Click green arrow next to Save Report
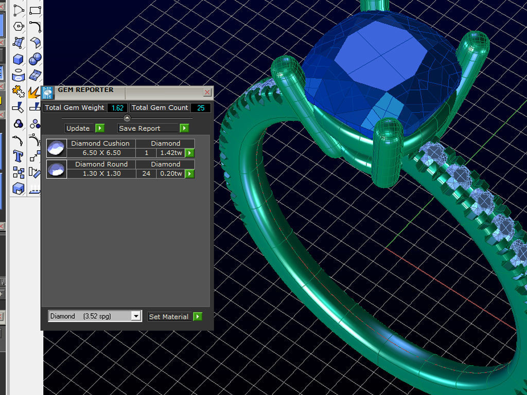Image resolution: width=527 pixels, height=395 pixels. tap(184, 128)
